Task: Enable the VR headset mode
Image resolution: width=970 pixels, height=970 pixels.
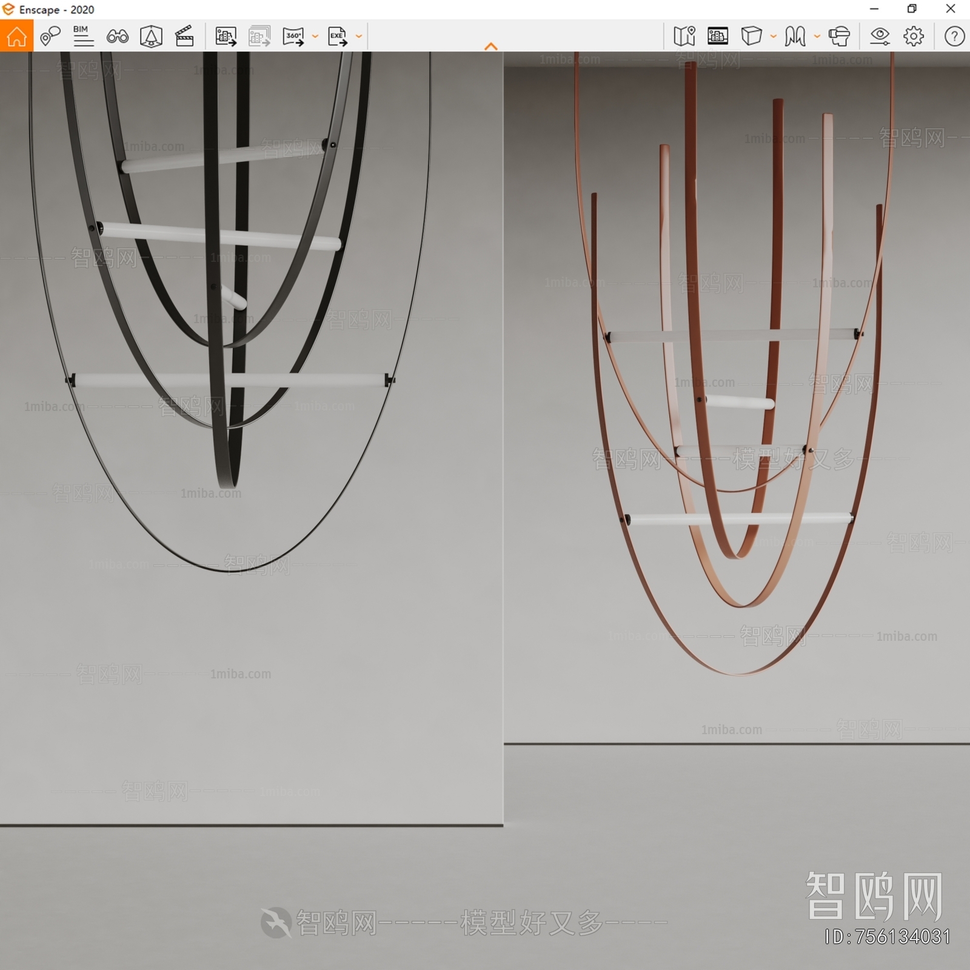Action: [x=840, y=36]
